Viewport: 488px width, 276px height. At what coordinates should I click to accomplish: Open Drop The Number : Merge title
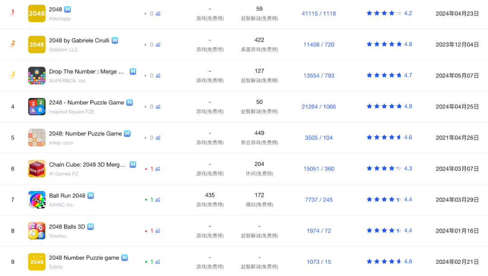pyautogui.click(x=86, y=71)
